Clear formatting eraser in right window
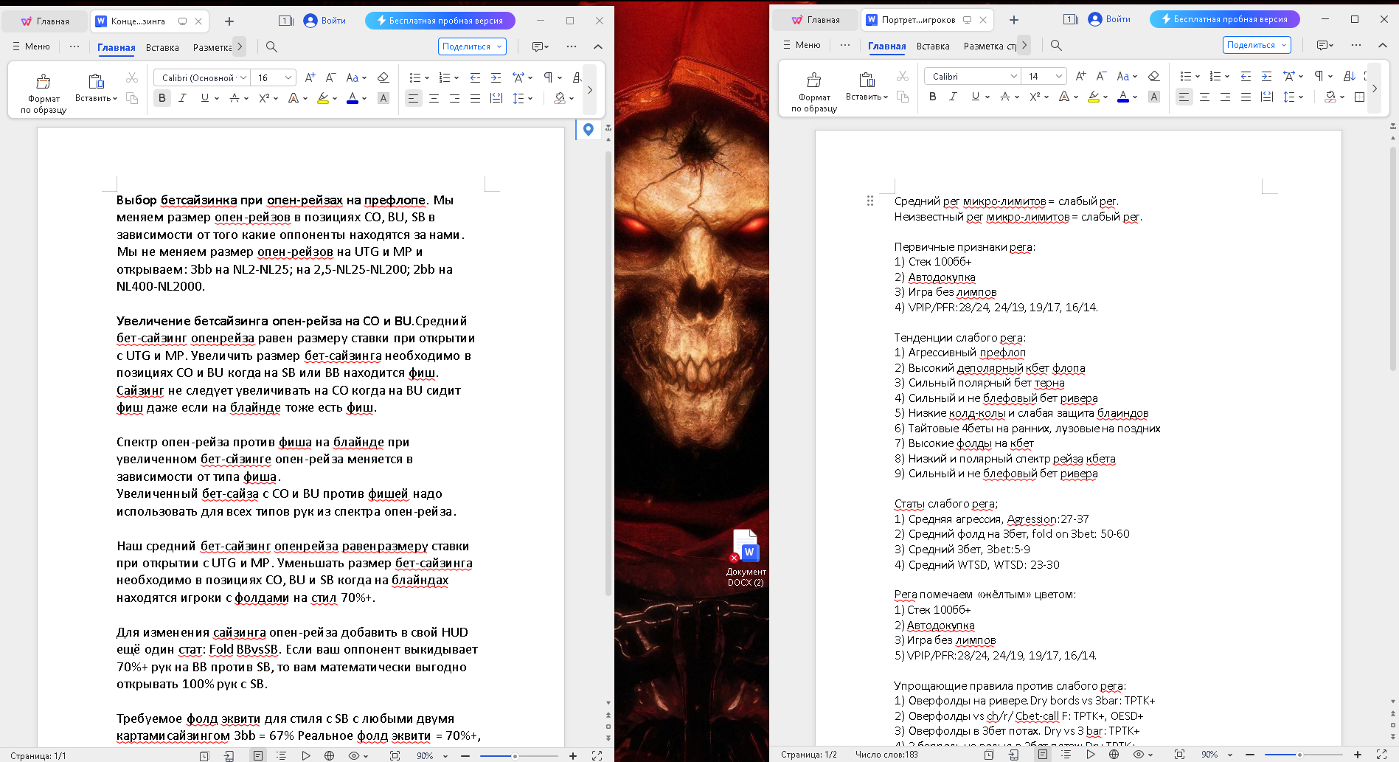Viewport: 1399px width, 762px height. tap(1153, 76)
